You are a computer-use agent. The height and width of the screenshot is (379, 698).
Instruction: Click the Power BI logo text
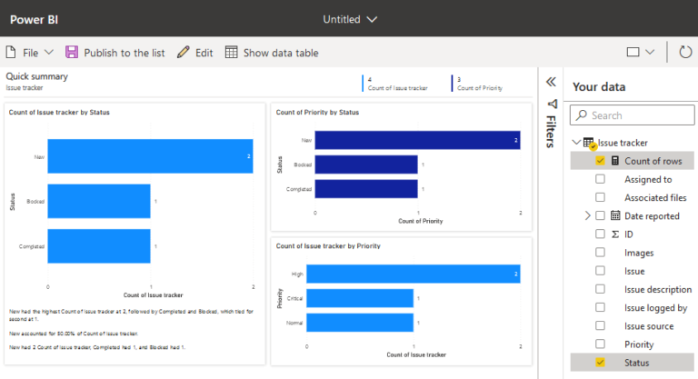point(34,20)
